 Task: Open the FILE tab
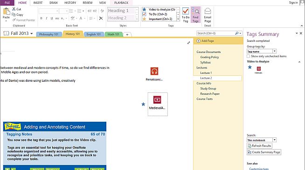[7, 2]
